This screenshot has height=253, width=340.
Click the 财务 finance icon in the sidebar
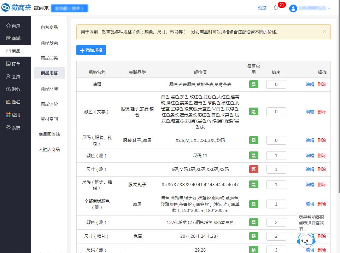pyautogui.click(x=8, y=89)
